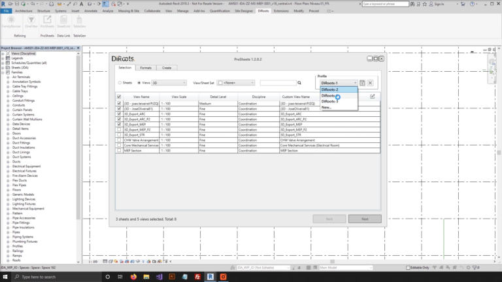The height and width of the screenshot is (282, 502).
Task: Switch to the Formats tab in ProSheets
Action: (146, 68)
